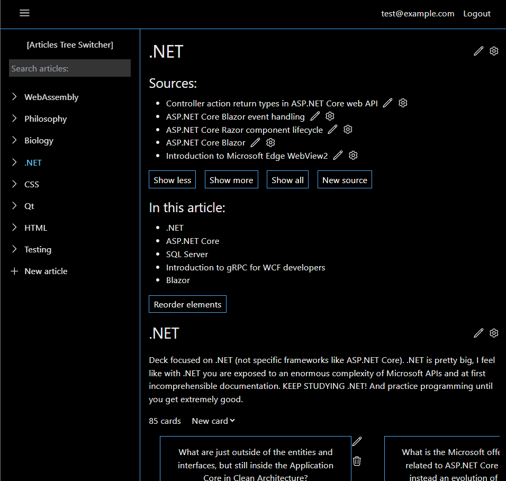Open settings for Controller action return types source
This screenshot has height=481, width=506.
(x=403, y=103)
